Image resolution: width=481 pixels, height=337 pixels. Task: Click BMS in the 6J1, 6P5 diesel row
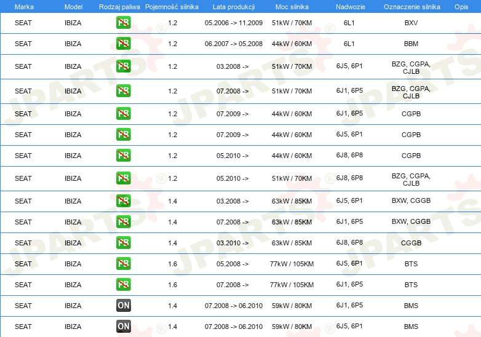[411, 306]
